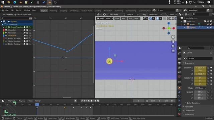Switch to the Sculpting workspace tab
Screen dimensions: 214x120
tap(64, 11)
